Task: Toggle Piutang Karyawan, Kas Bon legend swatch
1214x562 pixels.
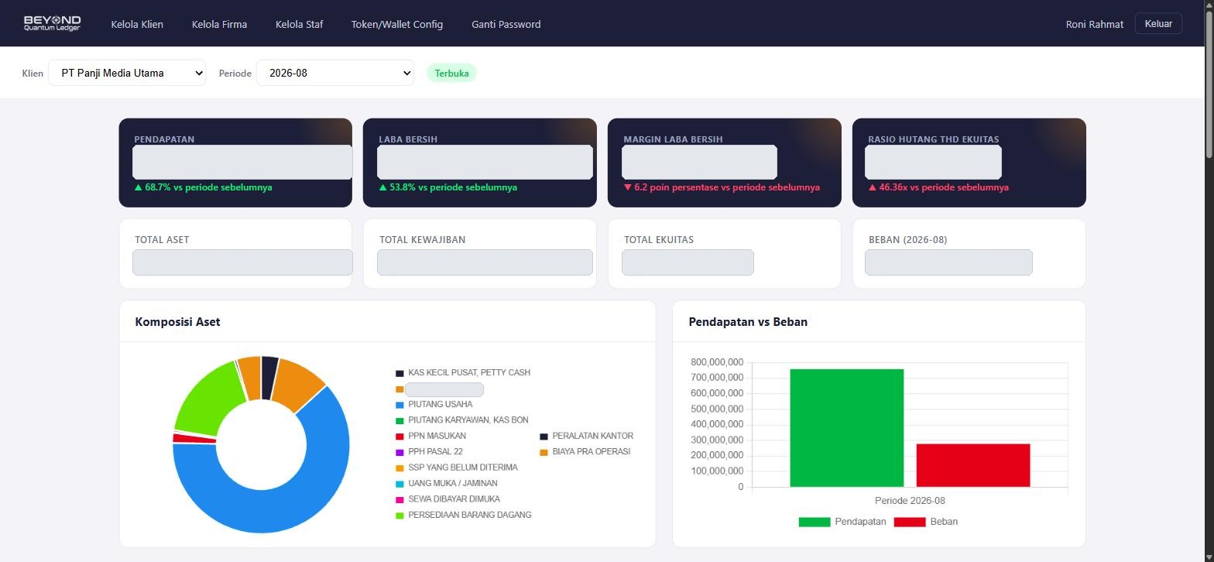Action: click(x=400, y=420)
